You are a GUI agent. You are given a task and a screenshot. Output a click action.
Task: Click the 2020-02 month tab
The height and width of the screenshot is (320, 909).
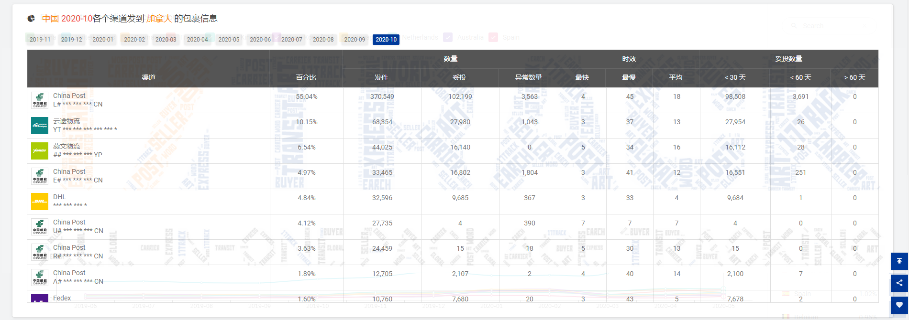click(134, 40)
